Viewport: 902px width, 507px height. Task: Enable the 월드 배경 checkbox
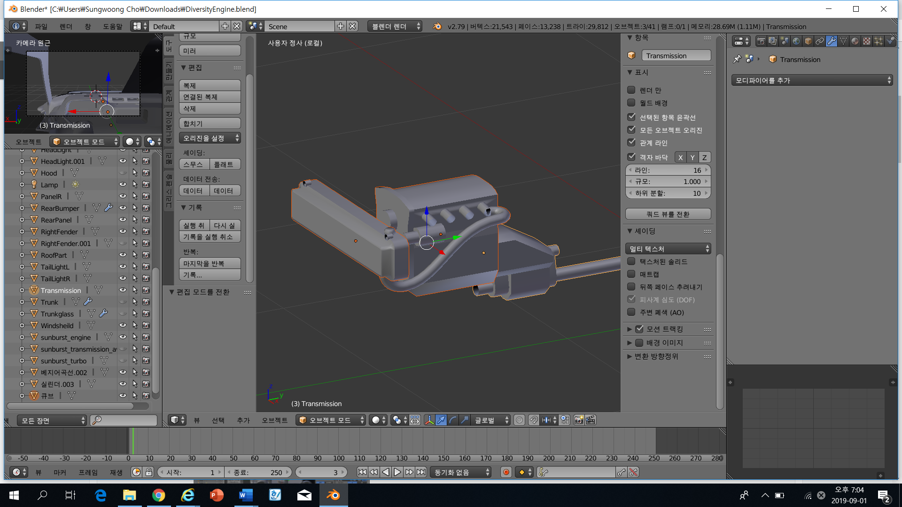tap(631, 103)
